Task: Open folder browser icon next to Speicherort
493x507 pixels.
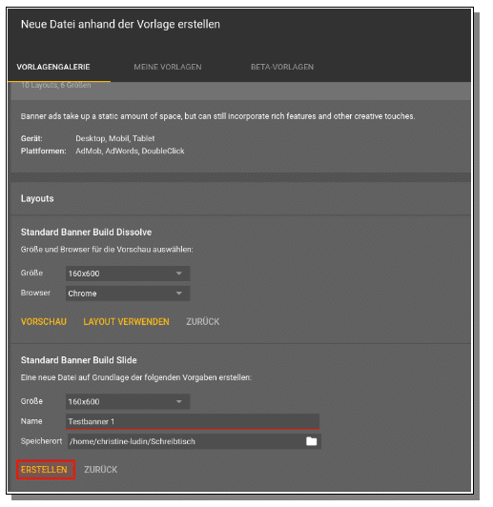Action: pyautogui.click(x=311, y=441)
